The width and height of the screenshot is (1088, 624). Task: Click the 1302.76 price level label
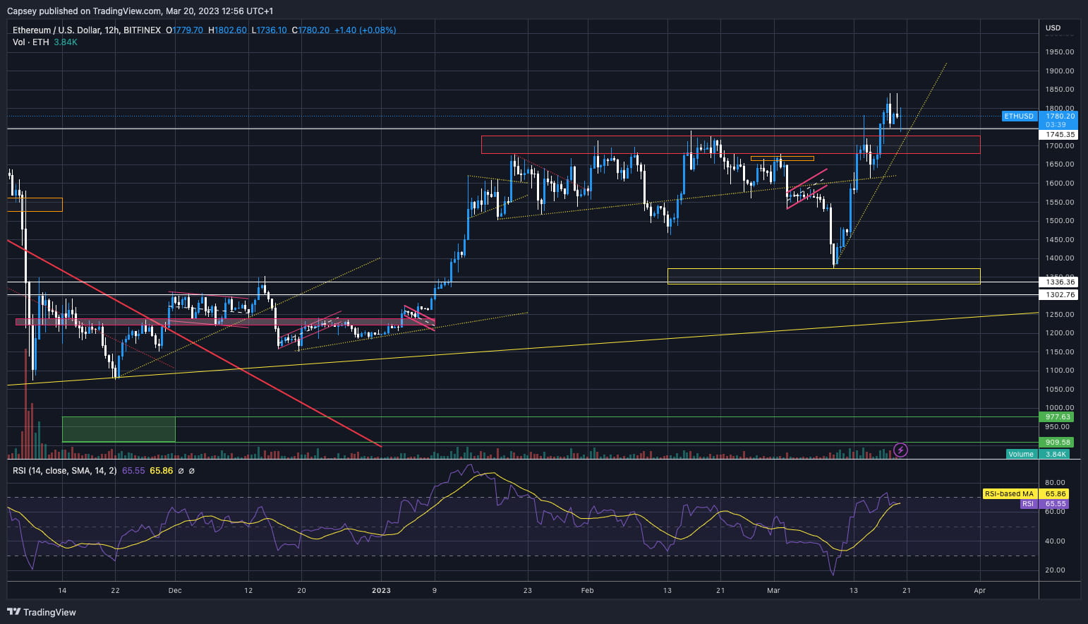[x=1060, y=294]
